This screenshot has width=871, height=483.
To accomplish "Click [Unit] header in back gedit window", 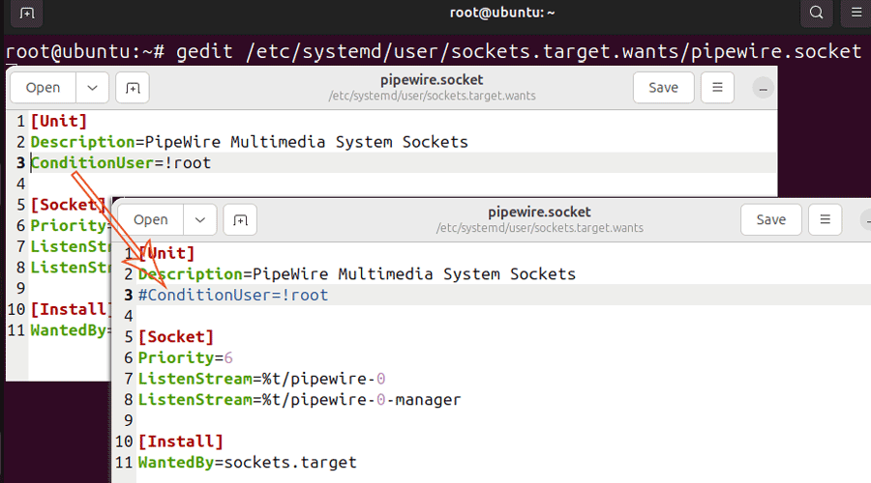I will coord(59,121).
